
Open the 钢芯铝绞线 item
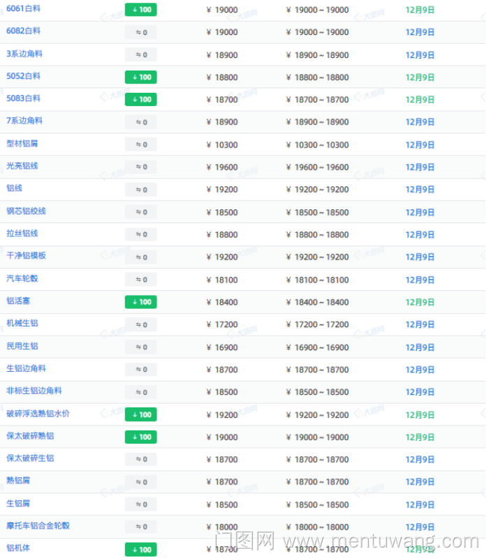point(26,211)
